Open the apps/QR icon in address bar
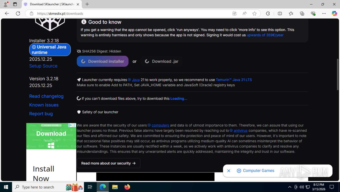Screen dimensions: 340x192 234,13
